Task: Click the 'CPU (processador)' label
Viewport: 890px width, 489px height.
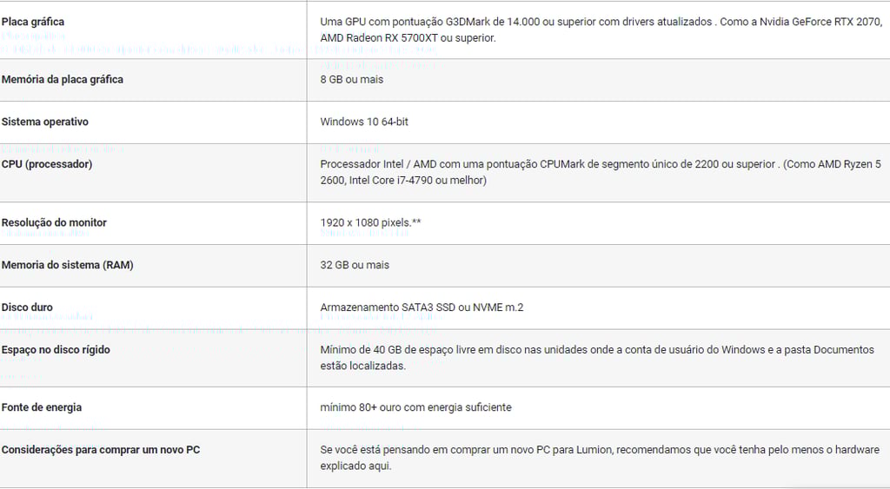Action: pyautogui.click(x=47, y=164)
